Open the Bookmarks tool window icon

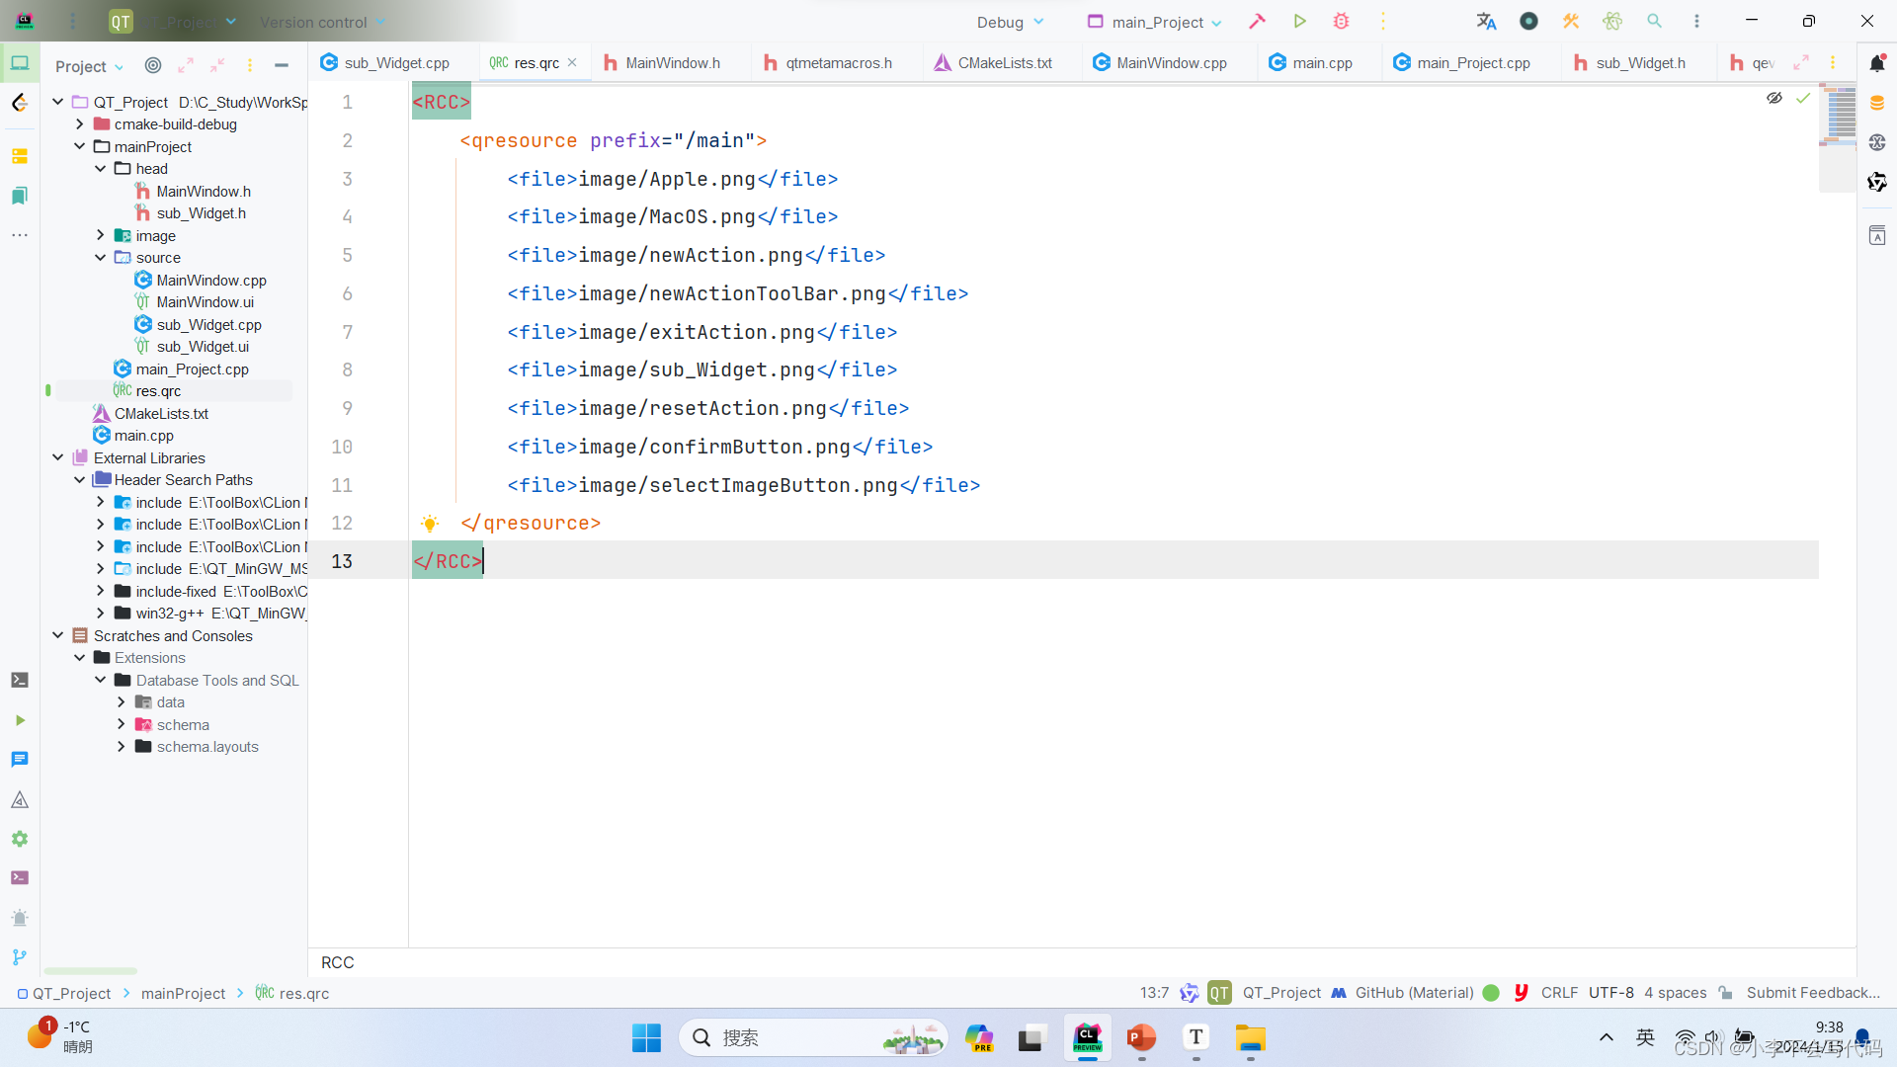pyautogui.click(x=20, y=196)
